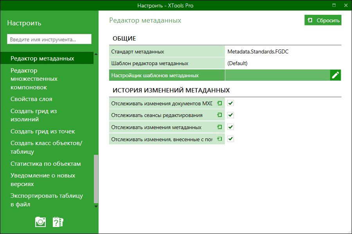
Task: Click the 'Настройщик шаблонов метаданных' row
Action: pos(225,75)
